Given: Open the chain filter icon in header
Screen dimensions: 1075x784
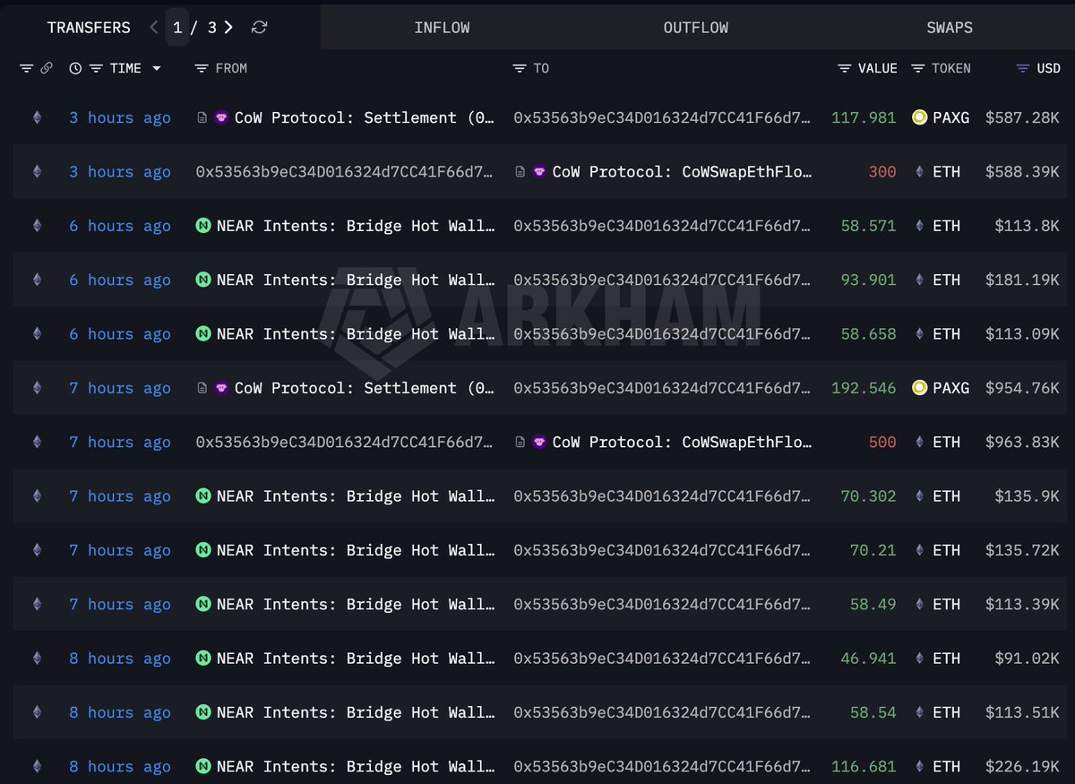Looking at the screenshot, I should click(26, 68).
